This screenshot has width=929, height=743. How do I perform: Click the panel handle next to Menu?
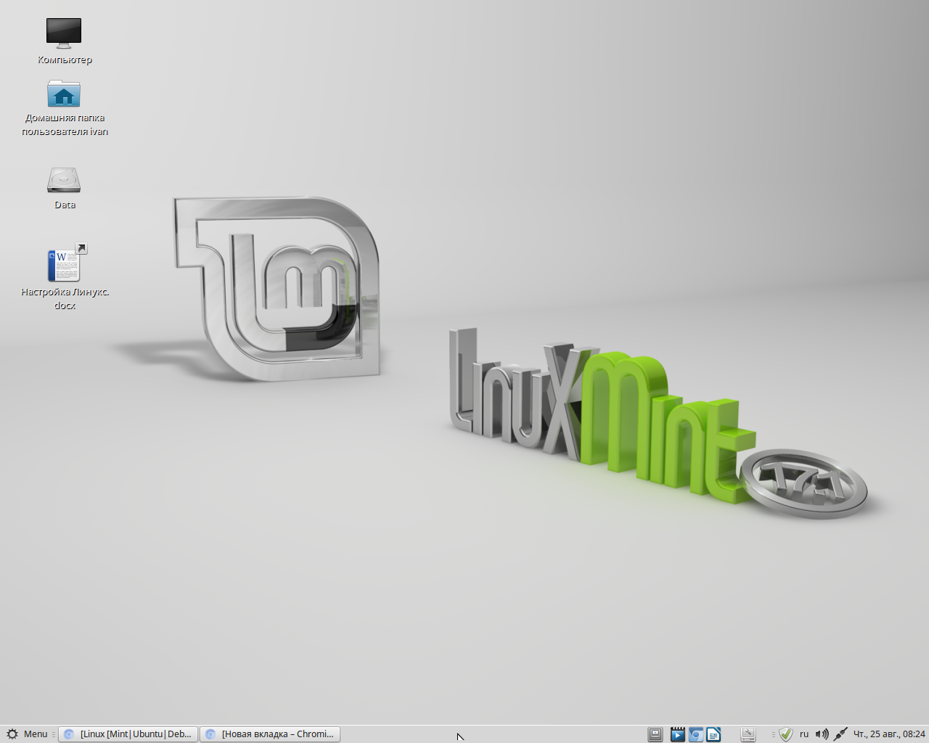[54, 734]
